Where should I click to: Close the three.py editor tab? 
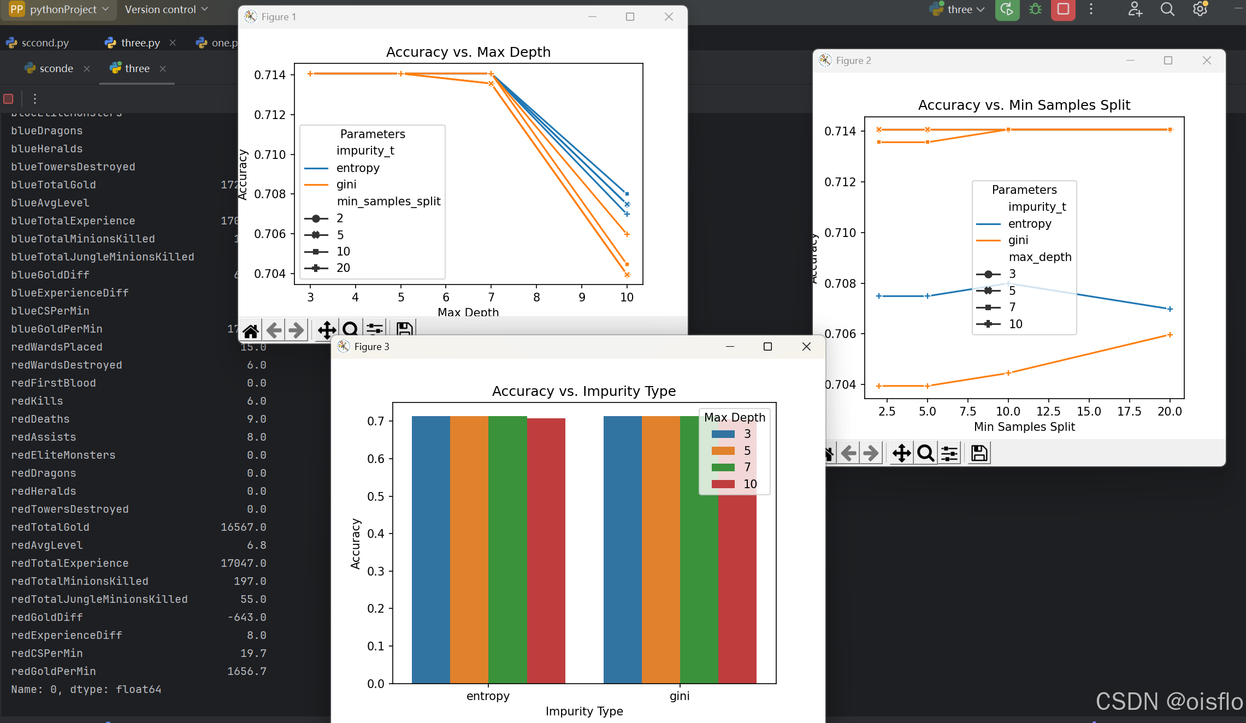[x=173, y=43]
